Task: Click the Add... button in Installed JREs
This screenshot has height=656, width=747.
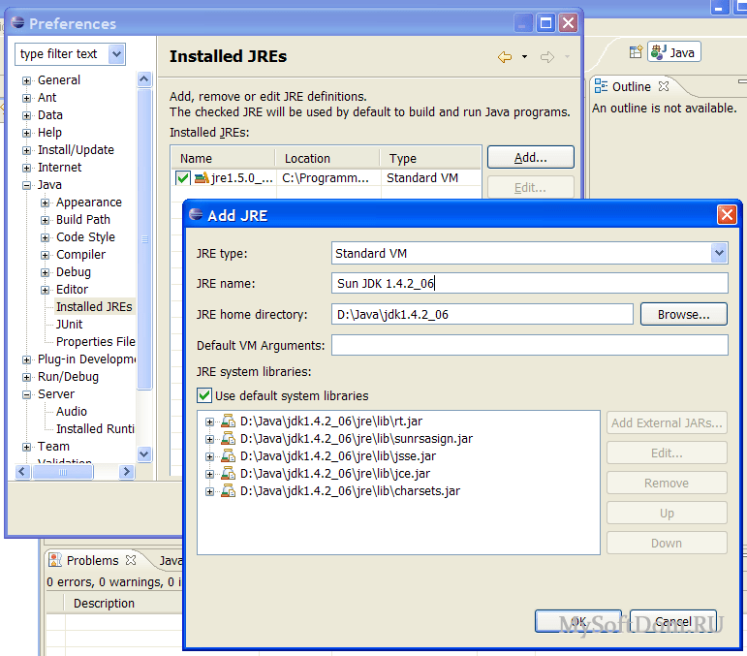Action: [x=531, y=157]
